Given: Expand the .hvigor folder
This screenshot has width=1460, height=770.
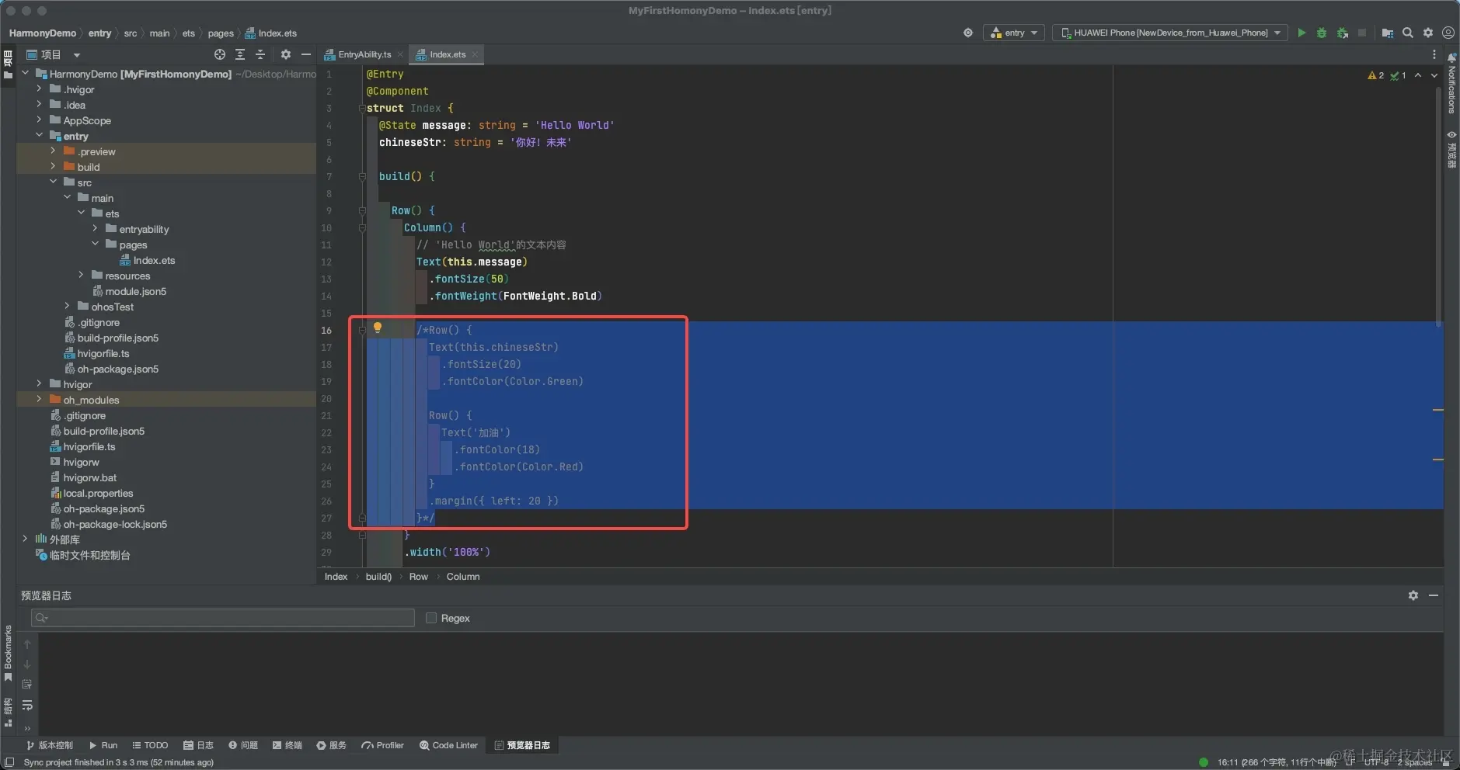Looking at the screenshot, I should (x=39, y=89).
